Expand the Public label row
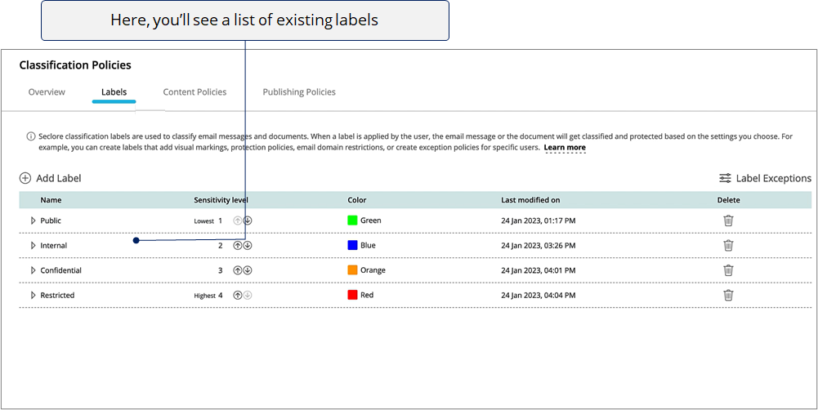 (34, 221)
